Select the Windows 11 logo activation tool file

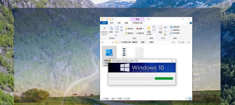pos(109,56)
